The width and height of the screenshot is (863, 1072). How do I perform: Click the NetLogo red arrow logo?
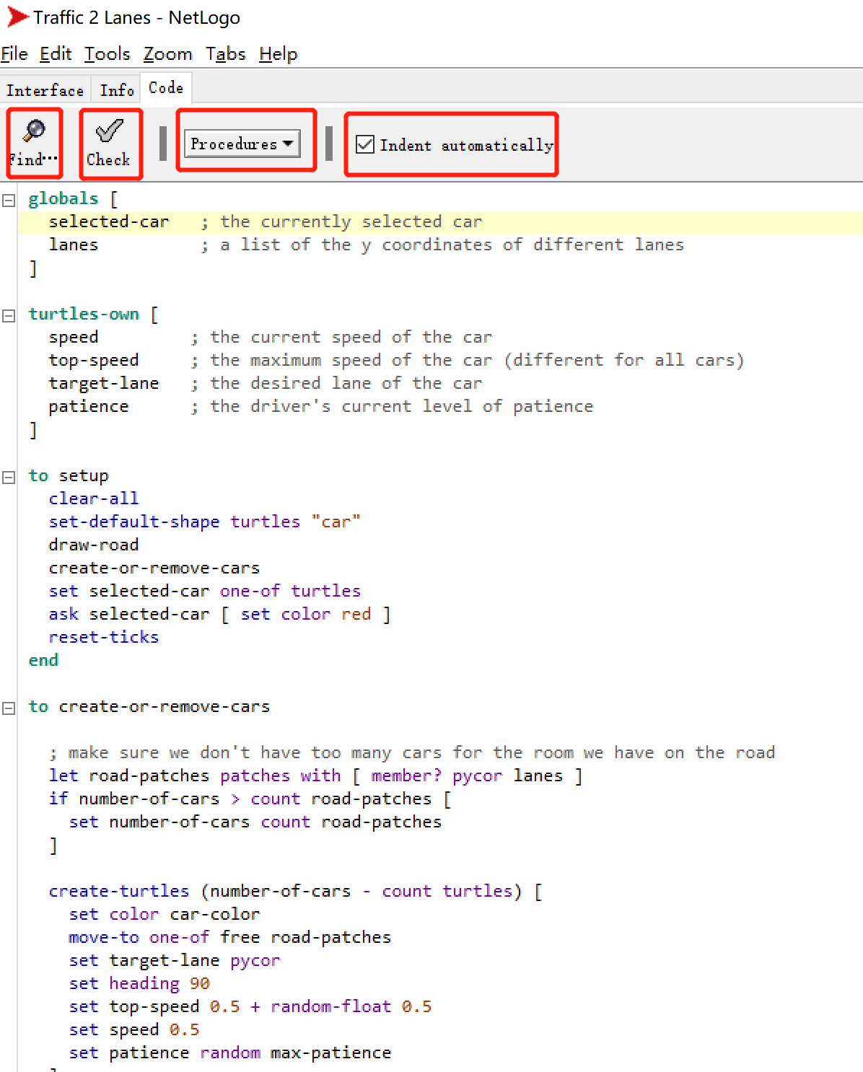pyautogui.click(x=17, y=17)
